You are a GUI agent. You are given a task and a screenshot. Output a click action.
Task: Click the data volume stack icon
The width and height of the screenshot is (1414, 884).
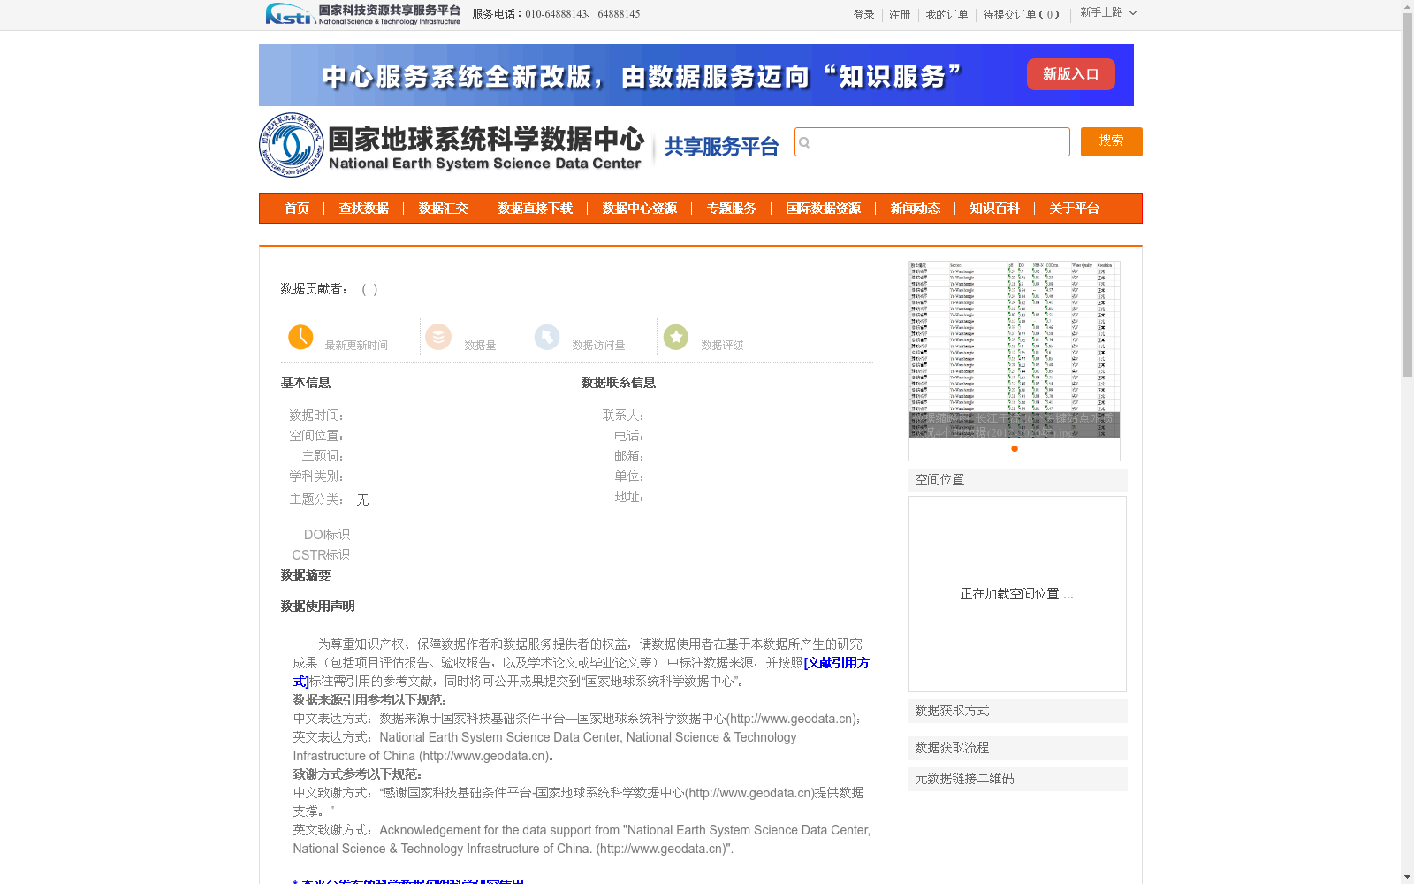coord(438,337)
